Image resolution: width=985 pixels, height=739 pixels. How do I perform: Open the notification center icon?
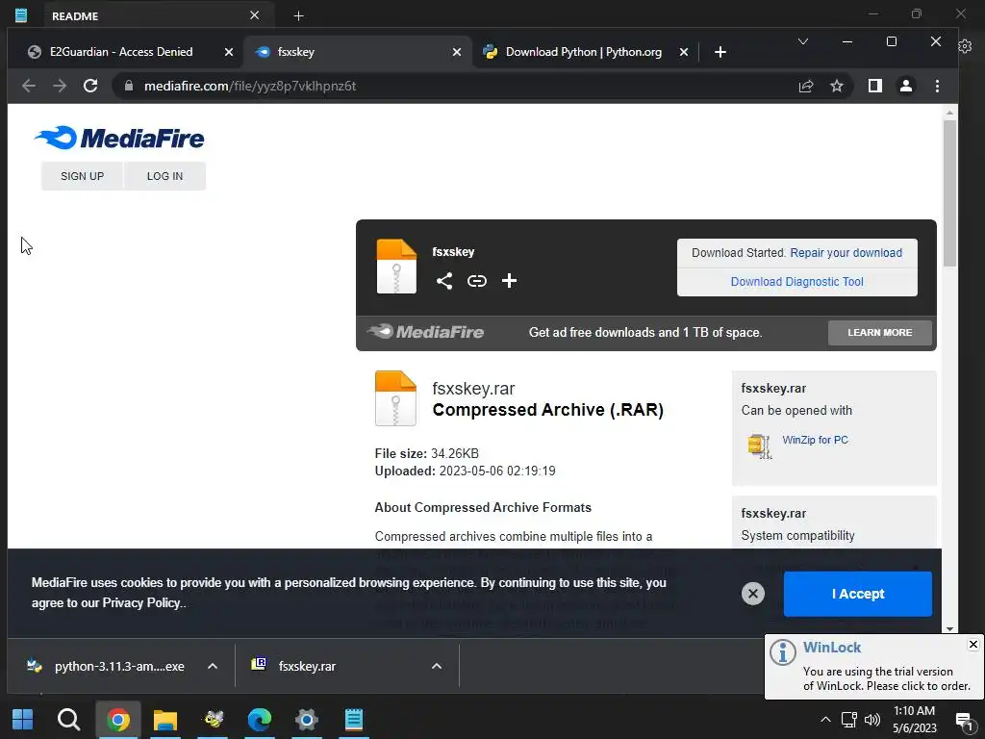(x=964, y=721)
